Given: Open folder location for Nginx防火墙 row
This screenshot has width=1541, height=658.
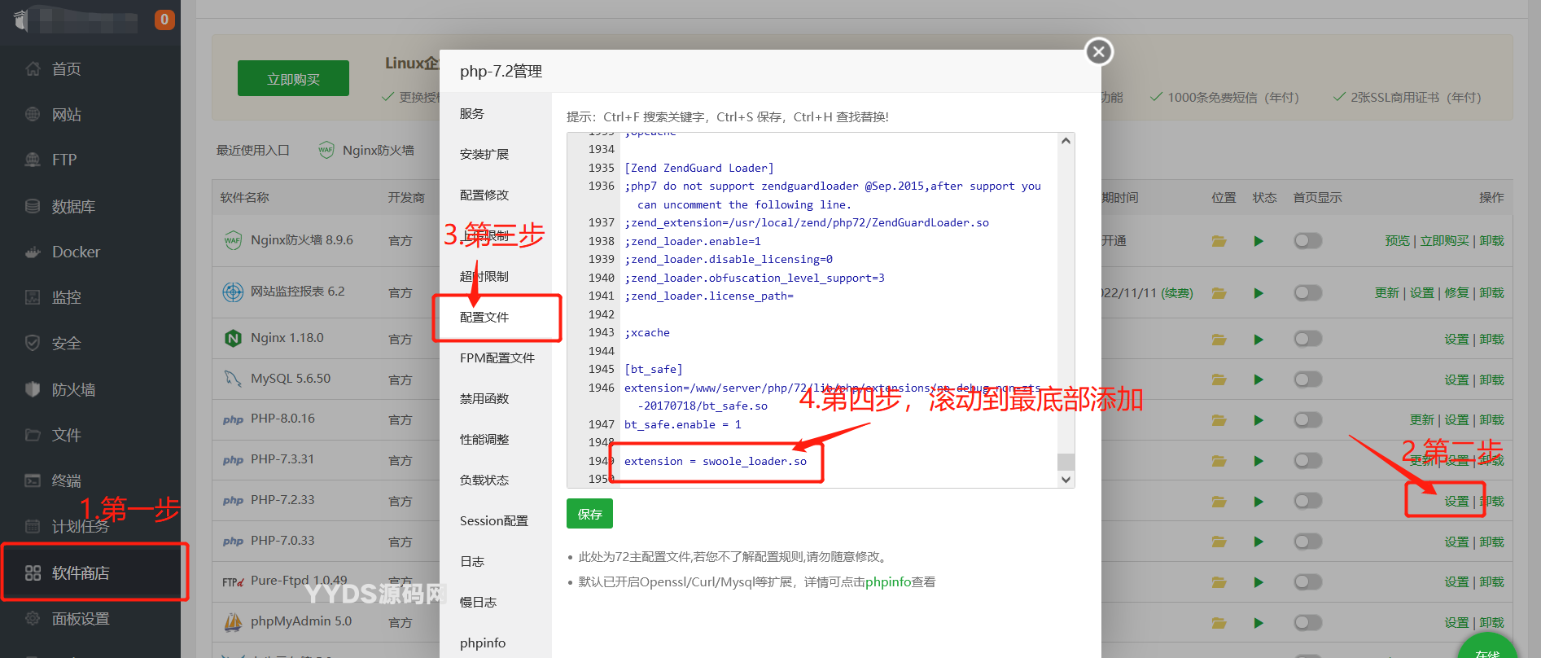Looking at the screenshot, I should click(x=1219, y=241).
